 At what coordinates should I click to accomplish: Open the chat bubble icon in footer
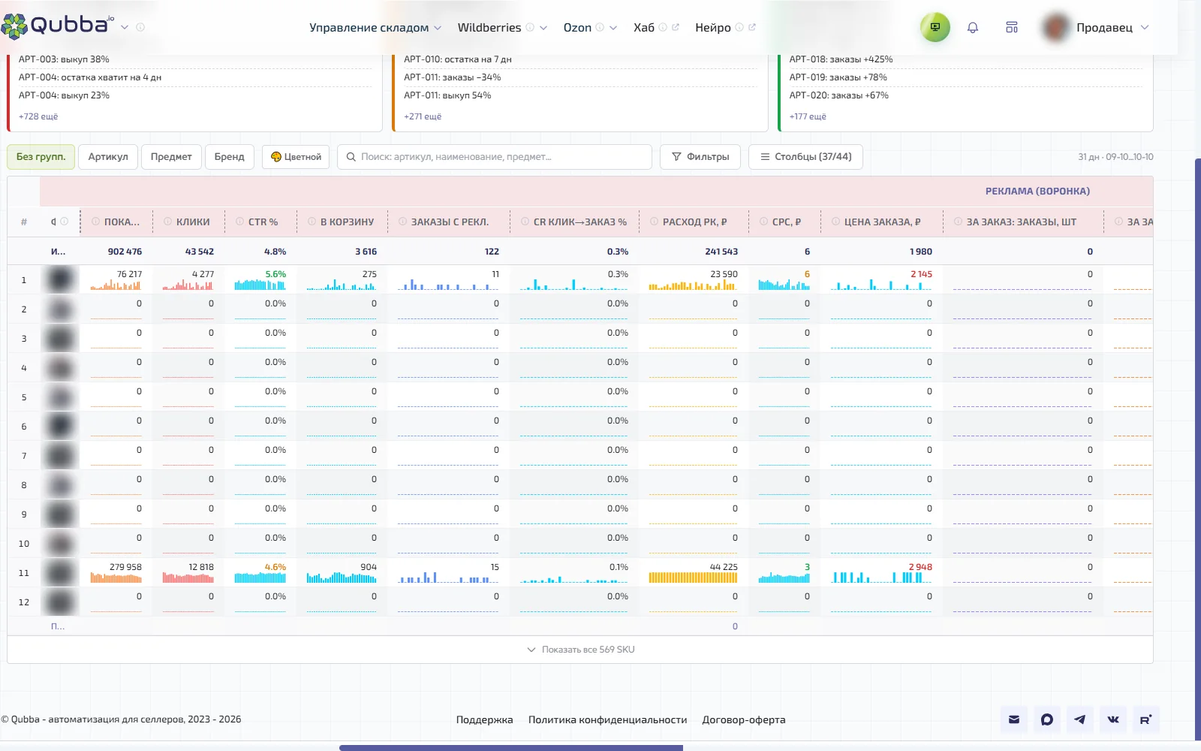click(x=1047, y=719)
